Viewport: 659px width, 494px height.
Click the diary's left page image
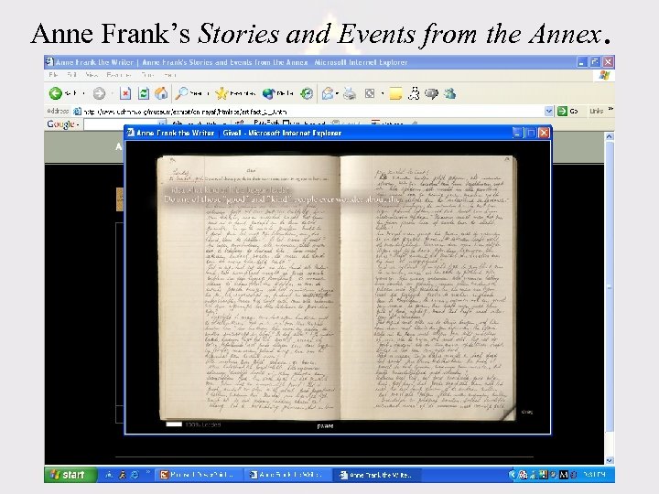click(x=248, y=287)
